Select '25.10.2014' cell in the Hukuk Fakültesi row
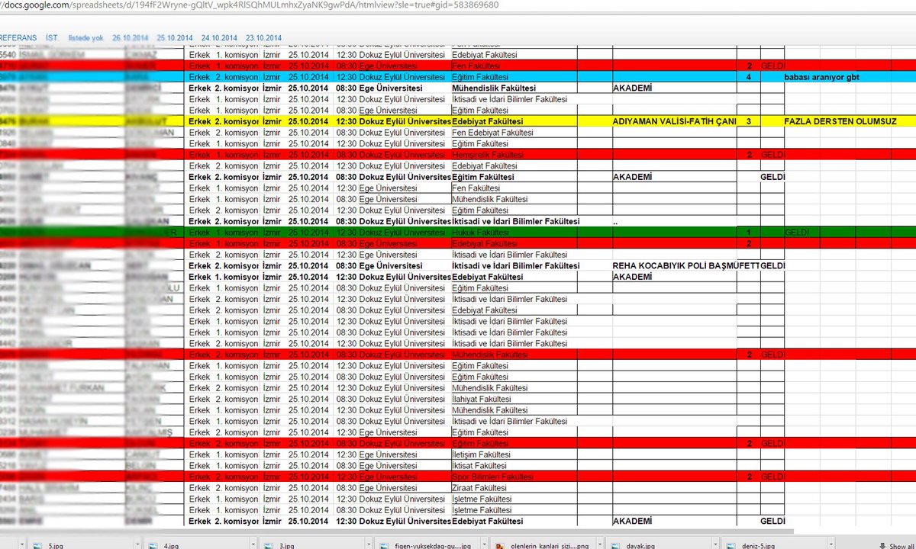 (308, 232)
